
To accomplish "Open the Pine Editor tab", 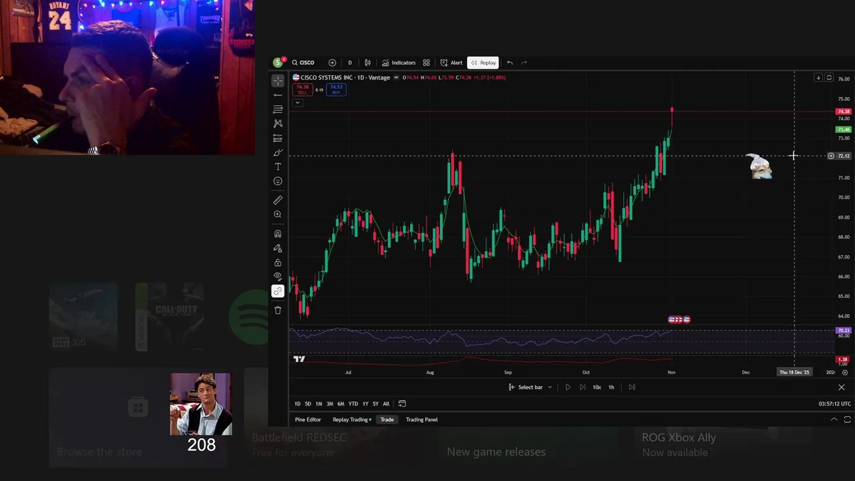I will click(308, 420).
